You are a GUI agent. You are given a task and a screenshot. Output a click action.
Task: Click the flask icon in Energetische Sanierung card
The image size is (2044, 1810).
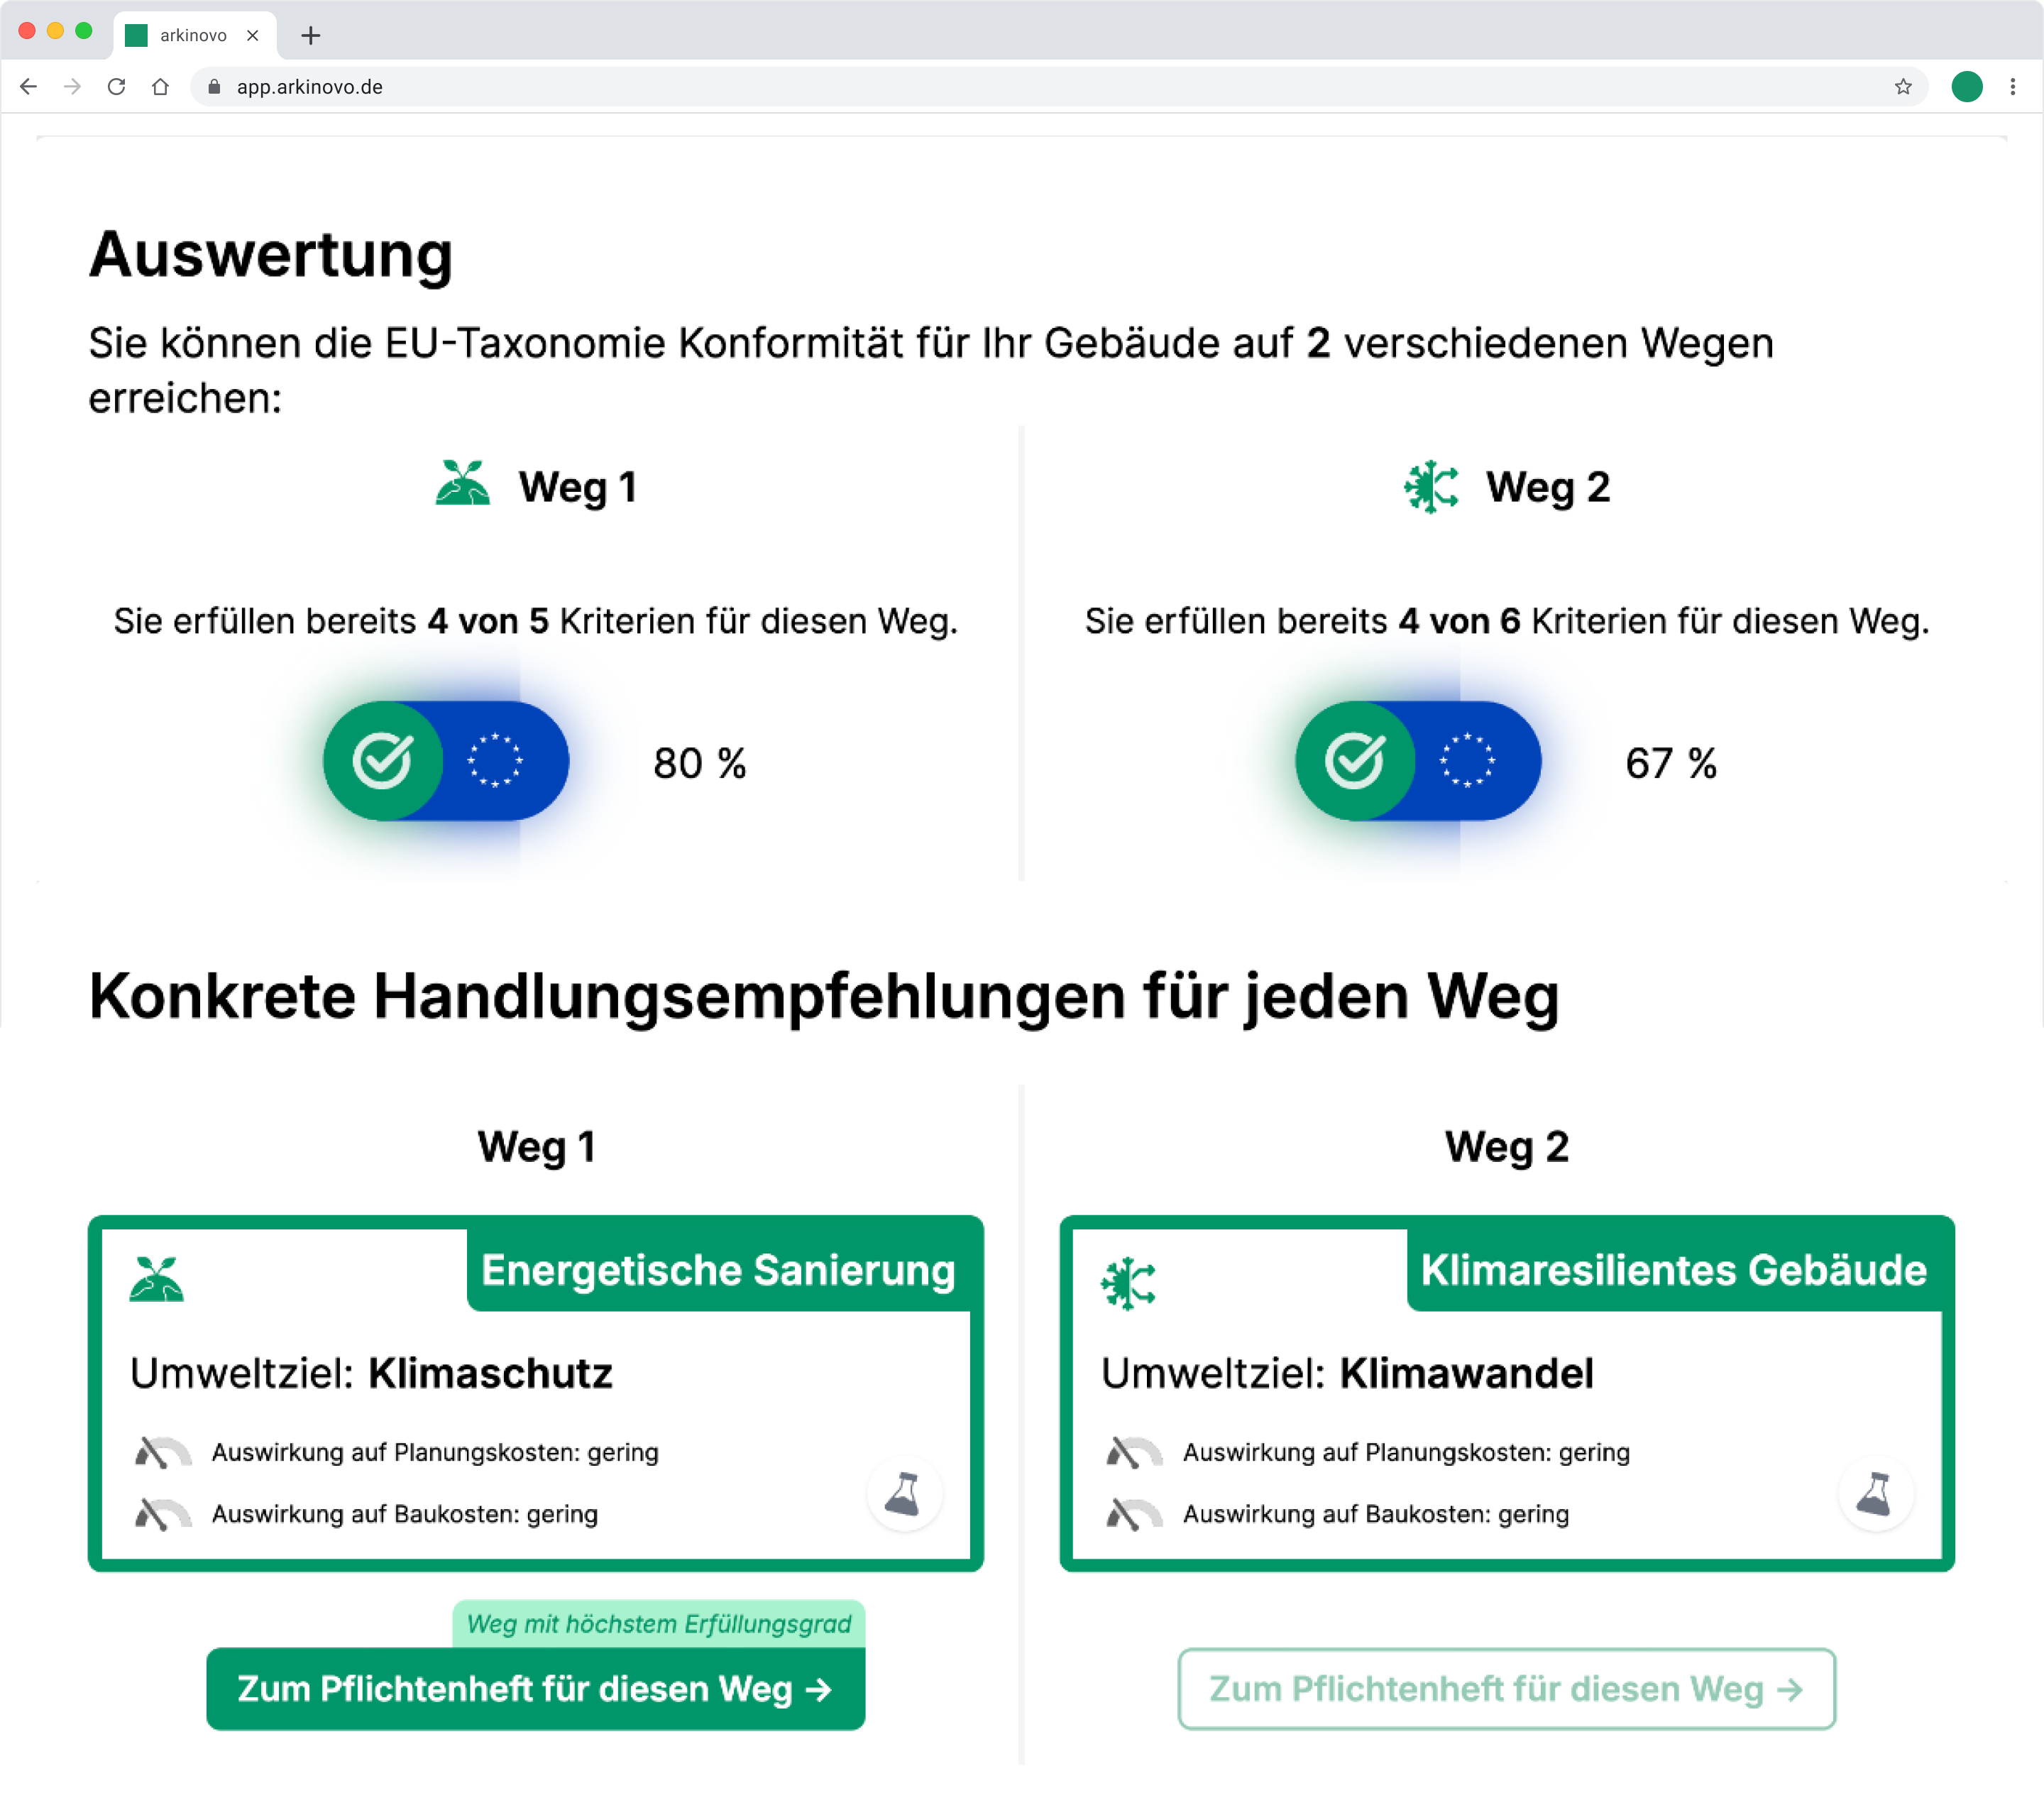904,1494
